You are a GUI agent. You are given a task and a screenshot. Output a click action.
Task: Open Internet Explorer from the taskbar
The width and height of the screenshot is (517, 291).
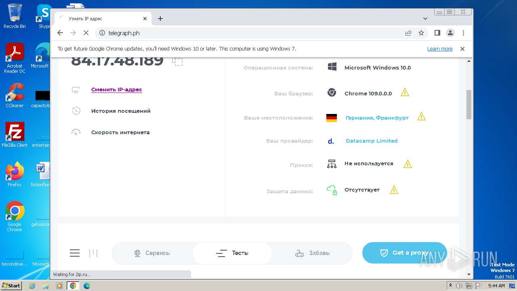tap(32, 286)
